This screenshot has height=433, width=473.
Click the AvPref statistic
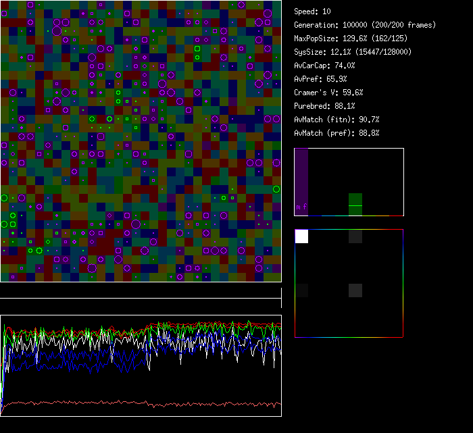pos(320,79)
